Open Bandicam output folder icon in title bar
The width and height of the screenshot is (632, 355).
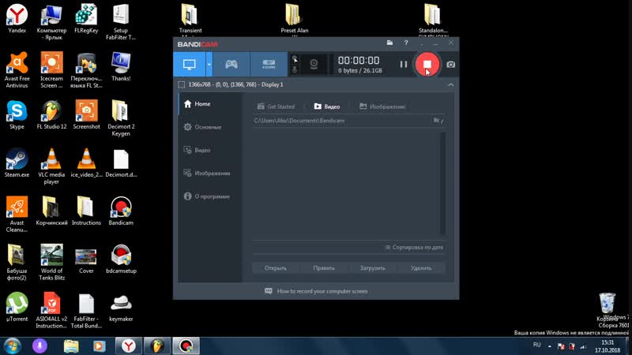[389, 43]
